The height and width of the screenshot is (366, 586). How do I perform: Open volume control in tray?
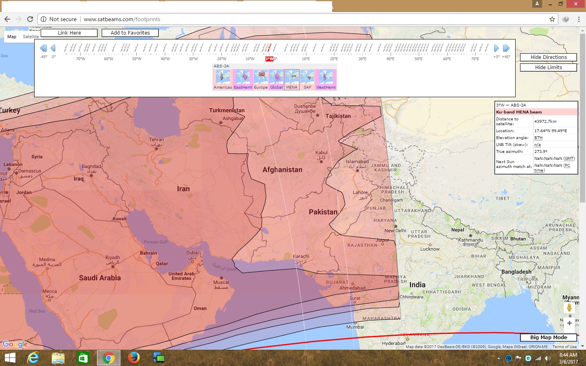[548, 358]
